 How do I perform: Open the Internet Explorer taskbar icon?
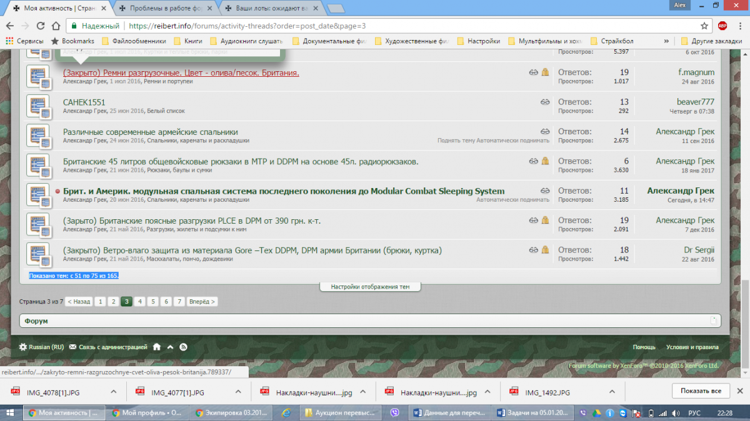[x=286, y=413]
